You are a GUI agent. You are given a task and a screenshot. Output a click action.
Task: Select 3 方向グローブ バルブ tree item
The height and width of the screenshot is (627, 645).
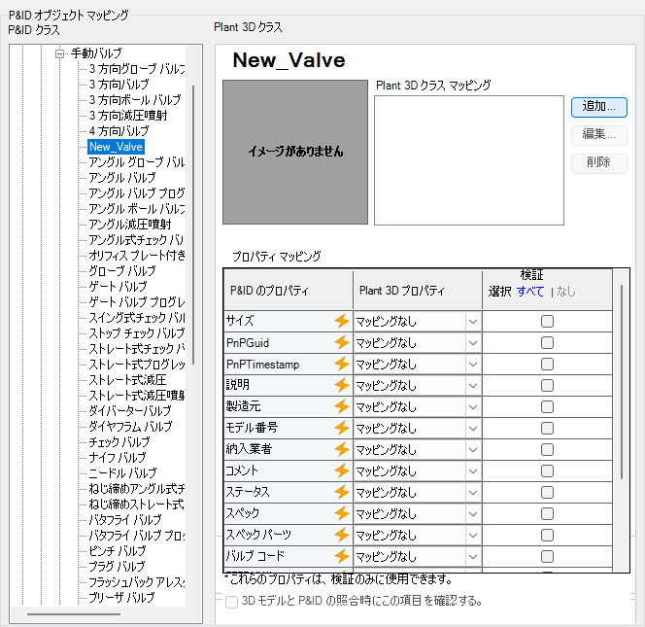pyautogui.click(x=137, y=69)
